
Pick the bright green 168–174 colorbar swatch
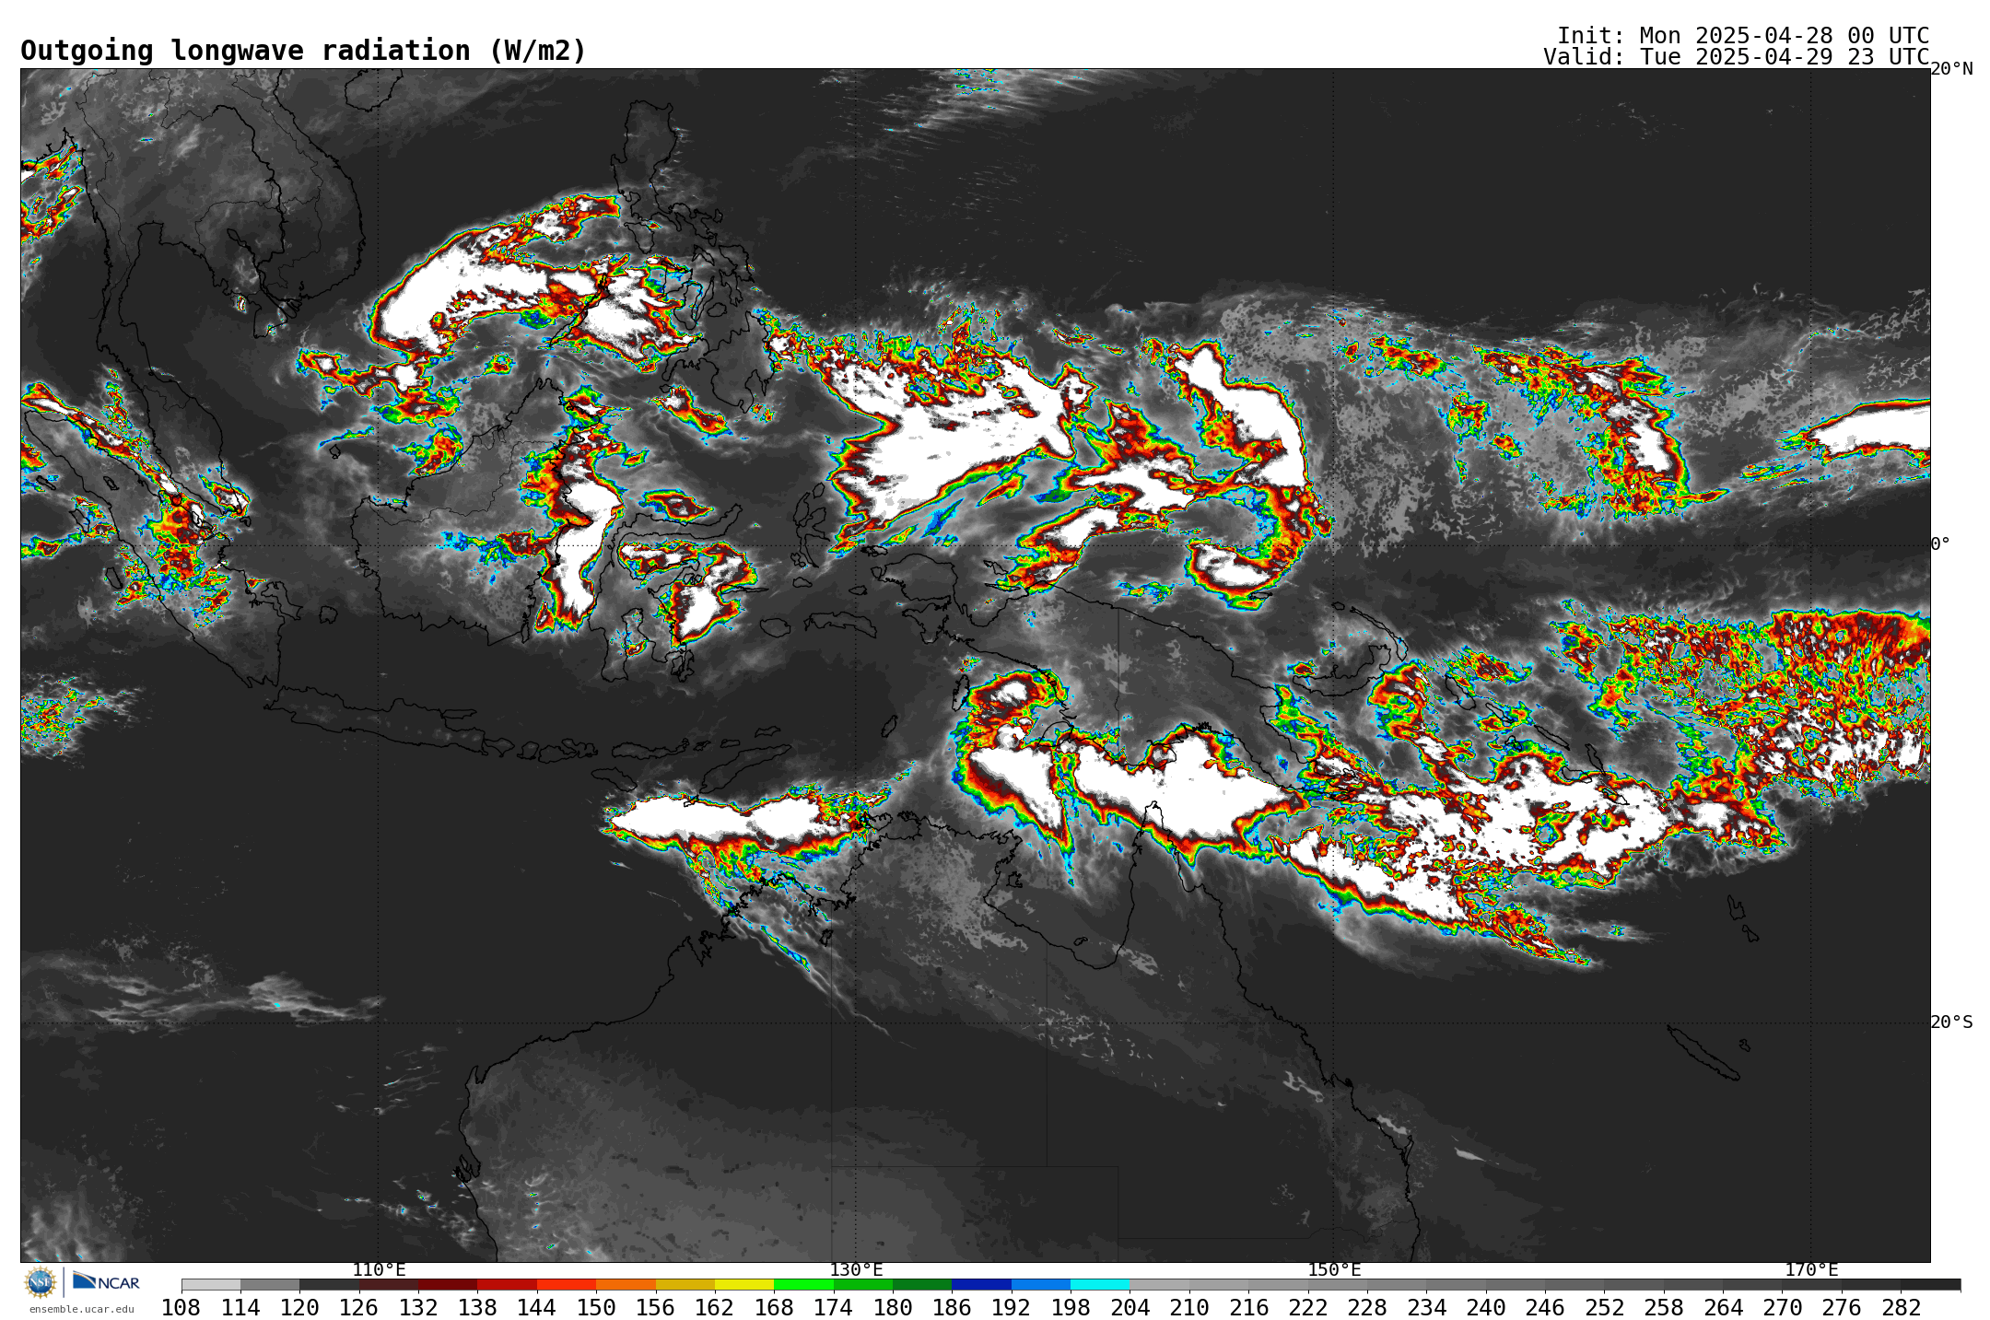tap(803, 1284)
